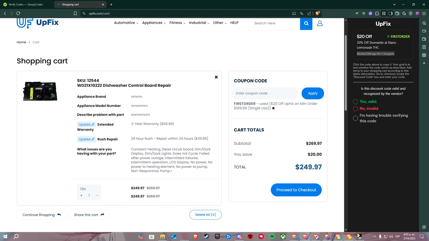Open the tab search dropdown arrow
Image resolution: width=429 pixels, height=241 pixels.
pyautogui.click(x=394, y=5)
